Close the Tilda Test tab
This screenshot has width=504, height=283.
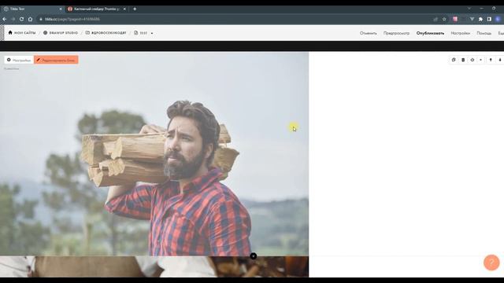click(x=61, y=9)
